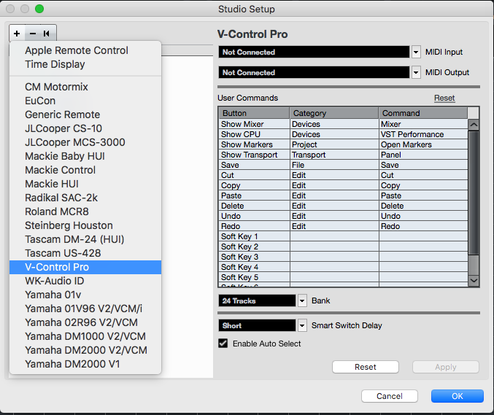Select Tascam US-428 device

click(85, 253)
